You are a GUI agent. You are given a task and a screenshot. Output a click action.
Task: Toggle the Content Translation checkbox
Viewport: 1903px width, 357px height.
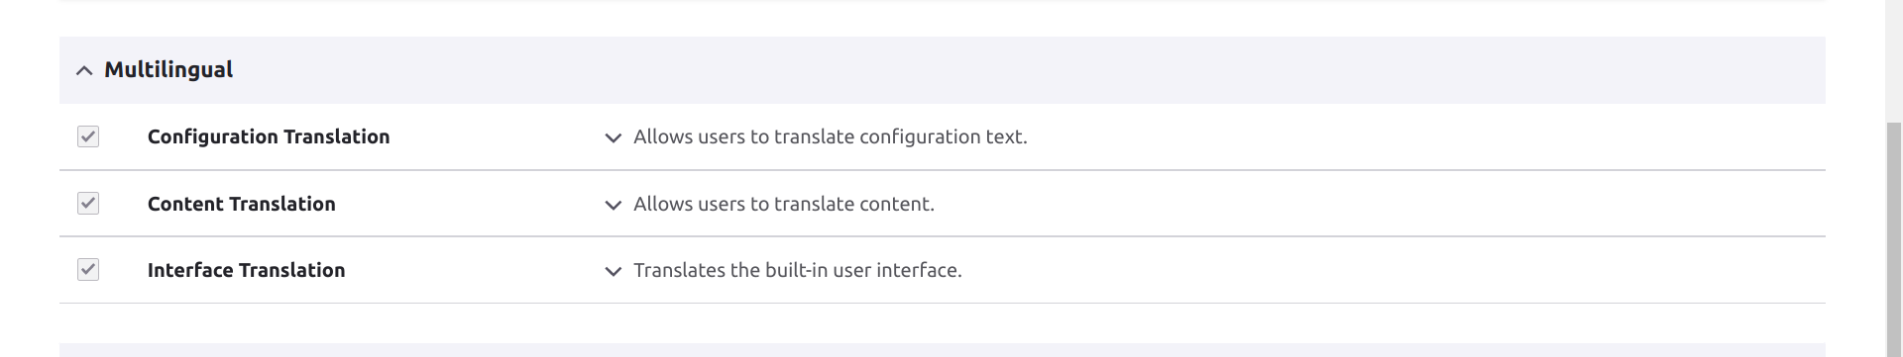point(88,204)
